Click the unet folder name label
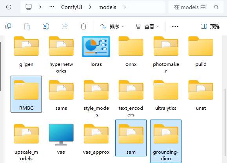Screen dimensions: 227x165 [201, 108]
